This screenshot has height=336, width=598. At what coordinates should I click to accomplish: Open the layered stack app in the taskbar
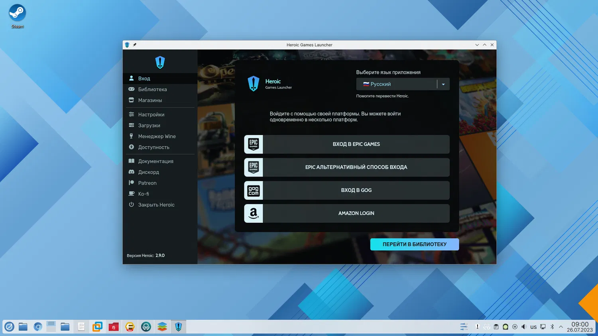162,327
